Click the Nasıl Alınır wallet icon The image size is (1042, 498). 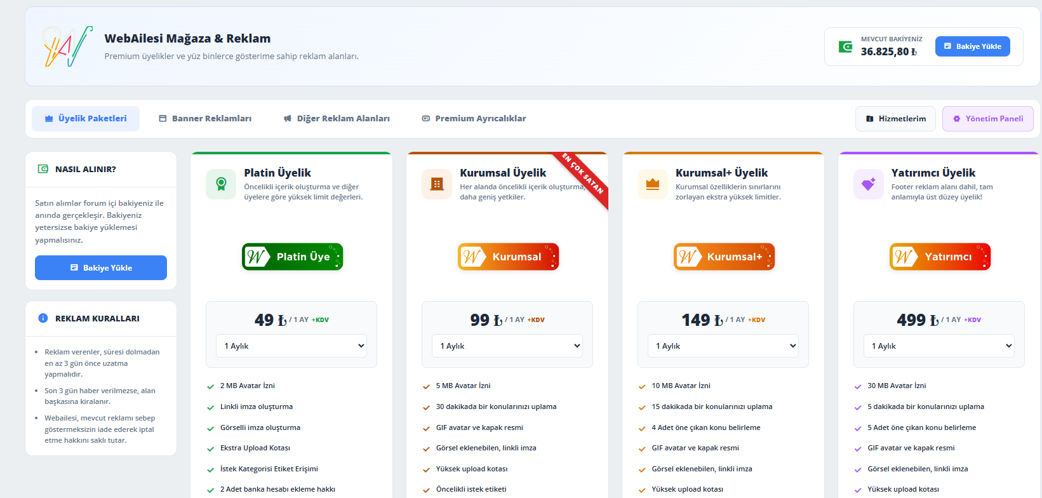[x=43, y=169]
